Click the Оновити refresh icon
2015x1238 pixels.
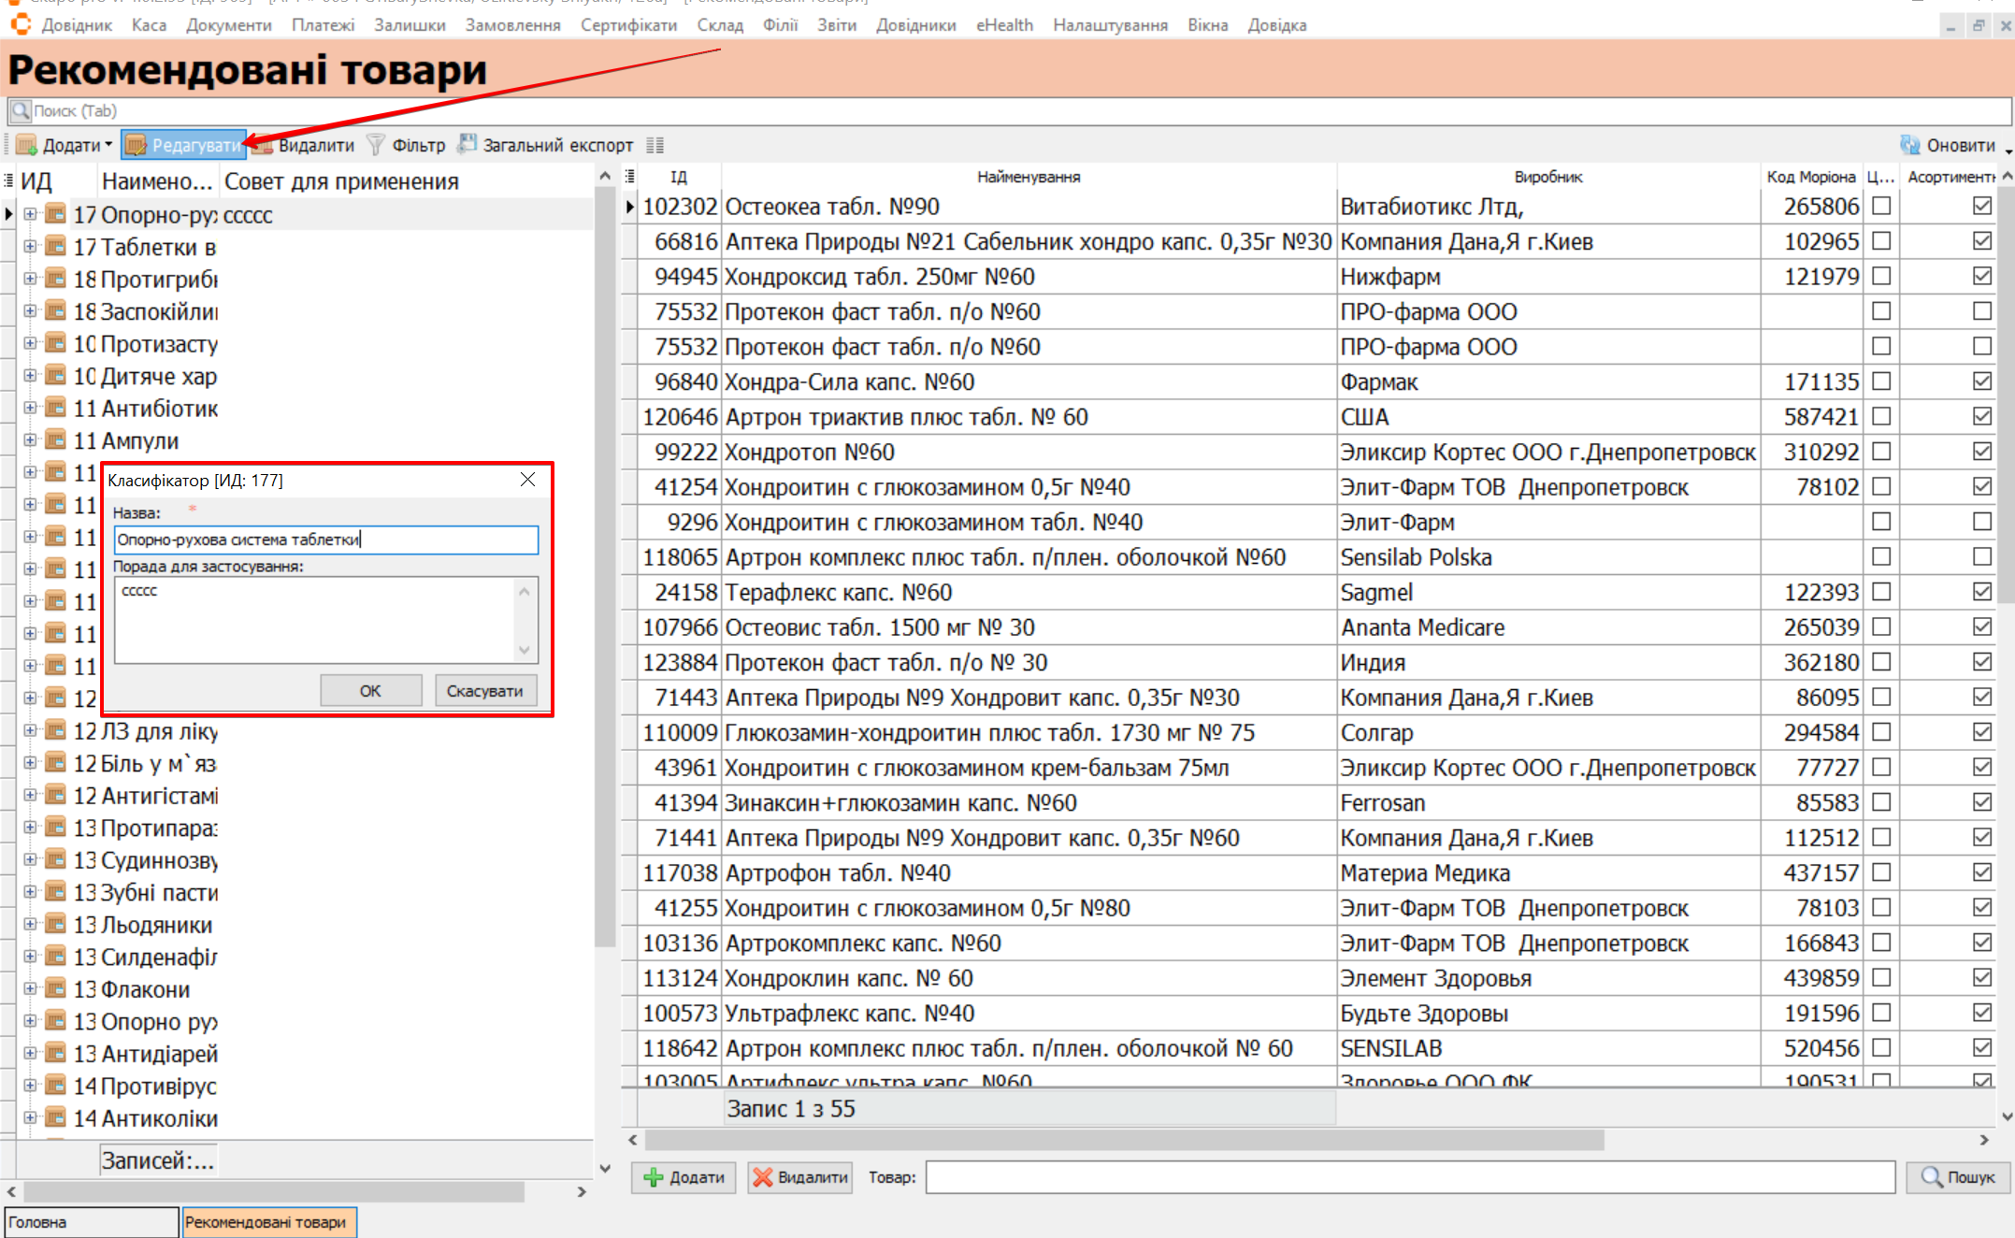(1909, 145)
